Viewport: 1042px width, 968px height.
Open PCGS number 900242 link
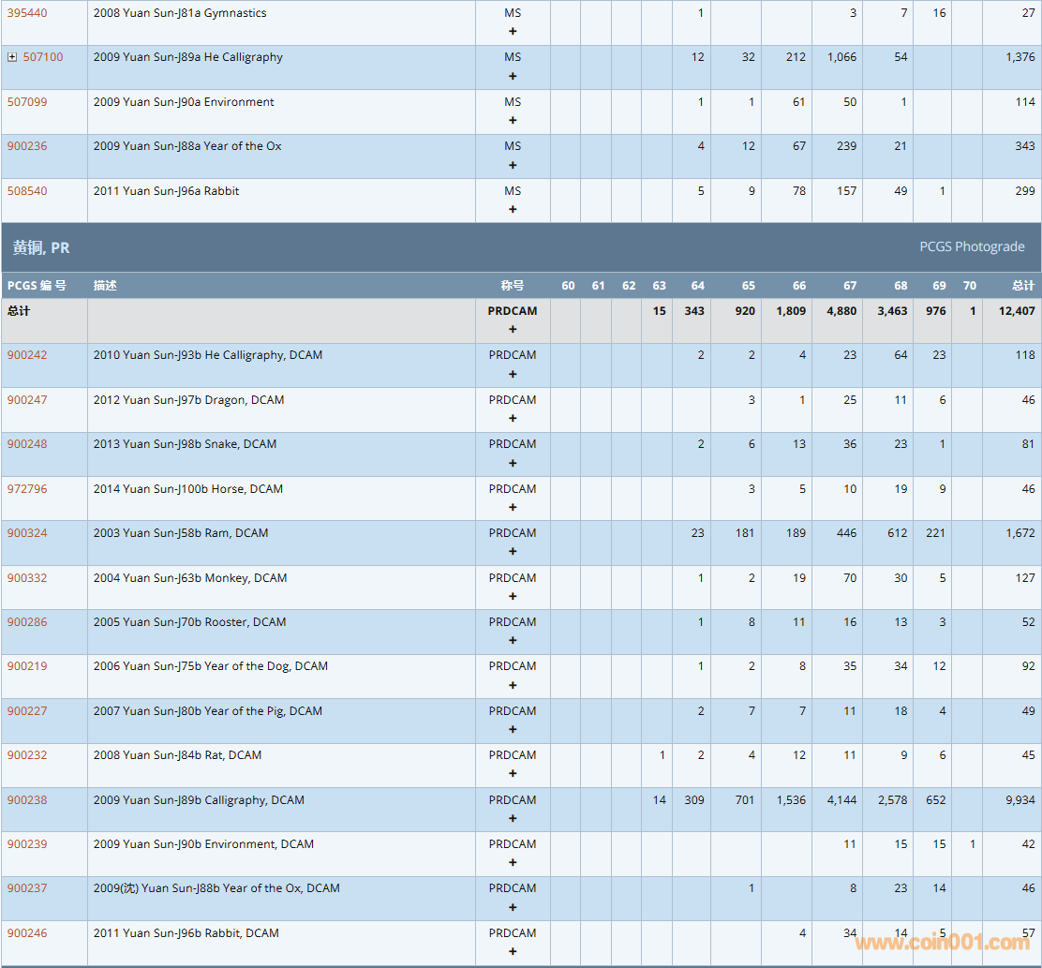coord(26,355)
